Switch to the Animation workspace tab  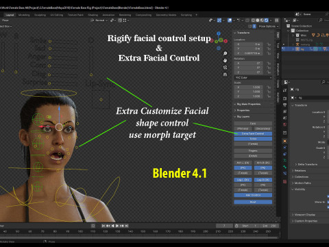(x=108, y=15)
